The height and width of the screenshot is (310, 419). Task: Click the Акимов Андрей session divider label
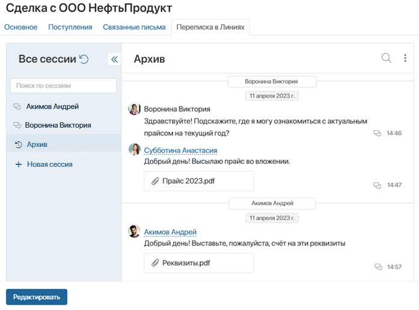click(x=272, y=203)
